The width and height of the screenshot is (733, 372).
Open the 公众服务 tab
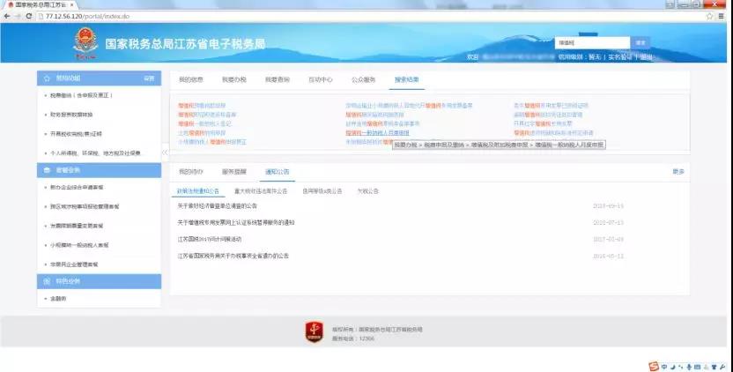[x=363, y=79]
